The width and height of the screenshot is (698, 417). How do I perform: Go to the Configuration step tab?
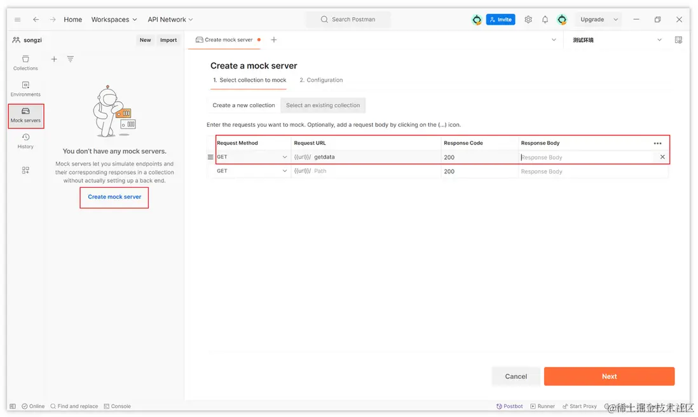(321, 80)
